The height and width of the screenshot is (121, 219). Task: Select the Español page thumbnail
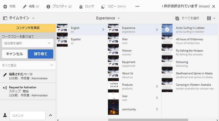pos(62,41)
